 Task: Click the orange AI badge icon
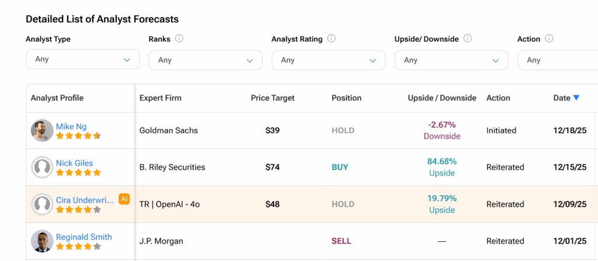[124, 199]
